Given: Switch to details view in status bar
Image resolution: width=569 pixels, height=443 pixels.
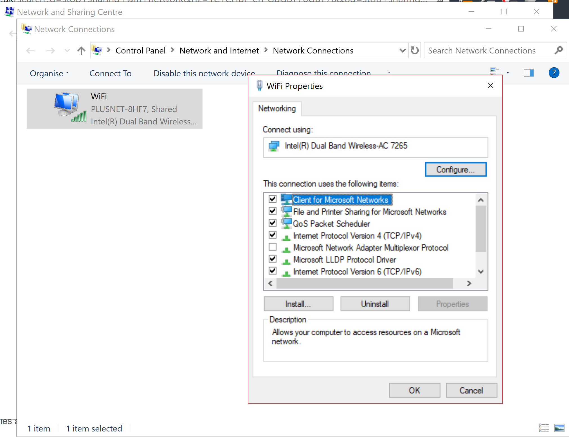Looking at the screenshot, I should [x=544, y=428].
